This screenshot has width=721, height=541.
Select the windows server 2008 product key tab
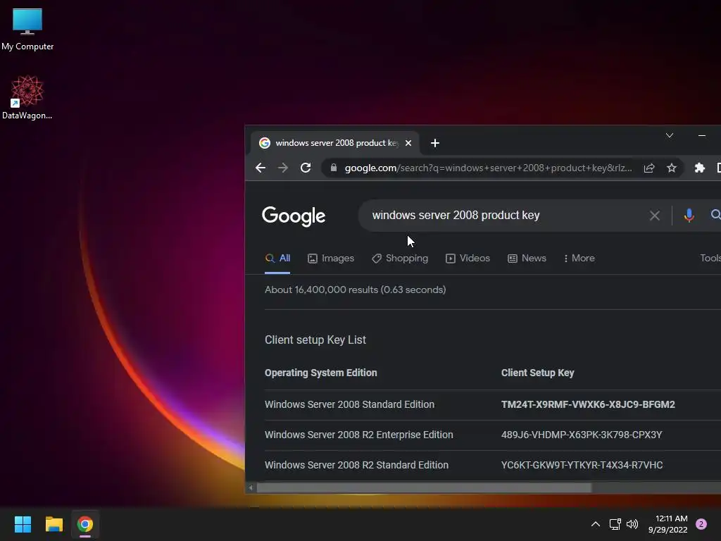pos(334,143)
